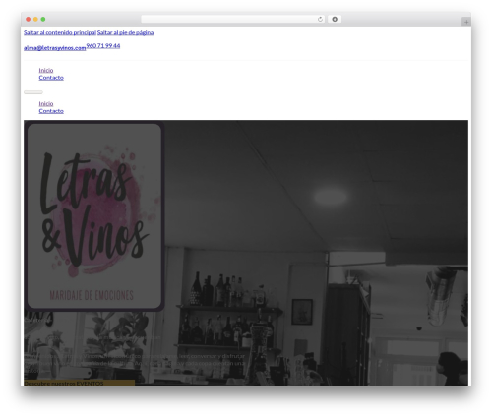Open a new tab with plus button
Image resolution: width=492 pixels, height=416 pixels.
pos(466,22)
